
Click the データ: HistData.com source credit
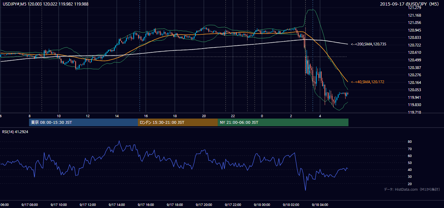point(412,189)
